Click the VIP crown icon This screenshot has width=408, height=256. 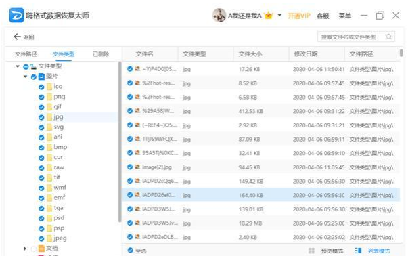tap(268, 16)
